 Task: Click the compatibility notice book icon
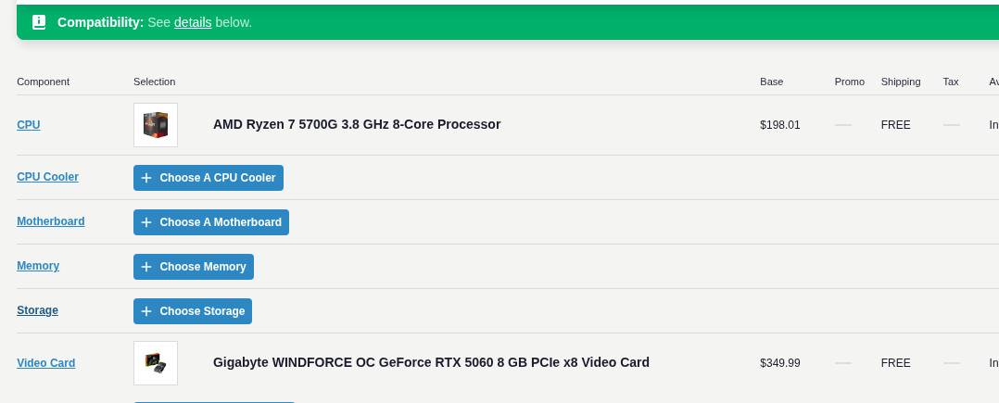38,22
